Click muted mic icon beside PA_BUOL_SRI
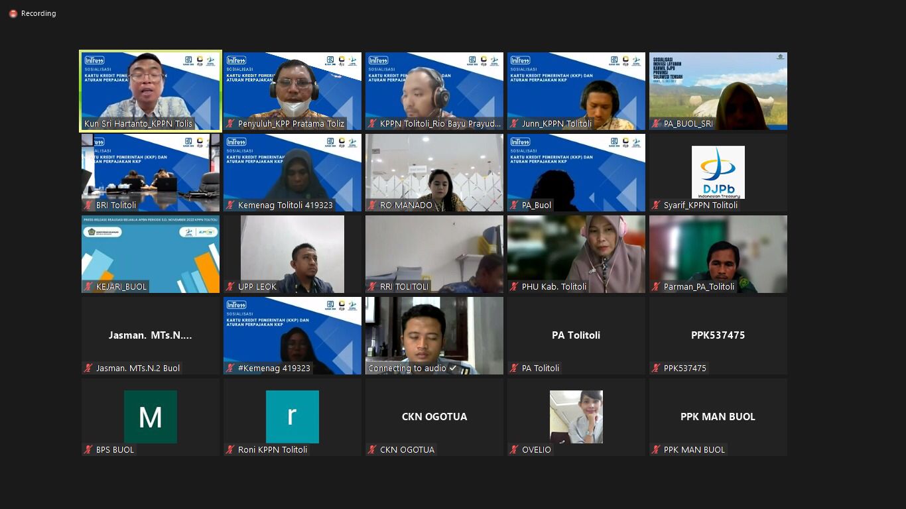This screenshot has height=509, width=906. coord(656,123)
